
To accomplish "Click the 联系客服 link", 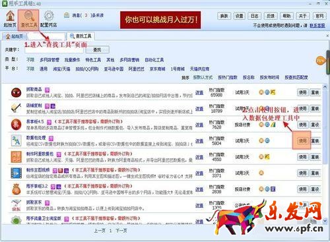I will (x=317, y=26).
